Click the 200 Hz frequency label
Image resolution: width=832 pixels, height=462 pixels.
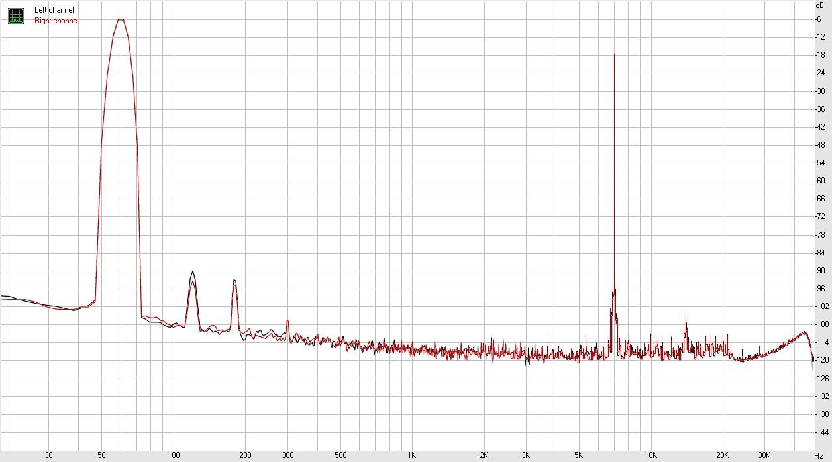[245, 455]
